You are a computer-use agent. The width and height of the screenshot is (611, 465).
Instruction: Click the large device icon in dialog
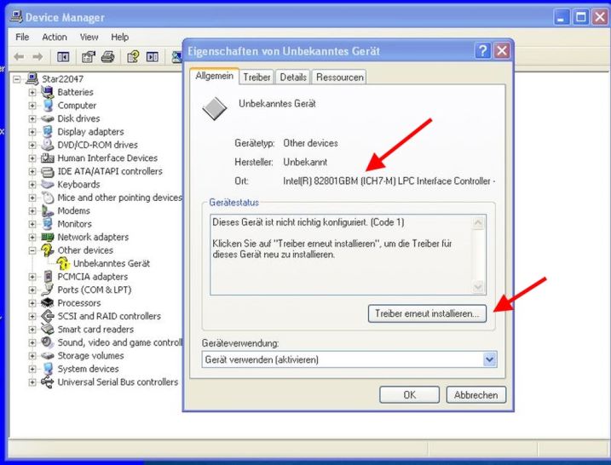pos(214,108)
